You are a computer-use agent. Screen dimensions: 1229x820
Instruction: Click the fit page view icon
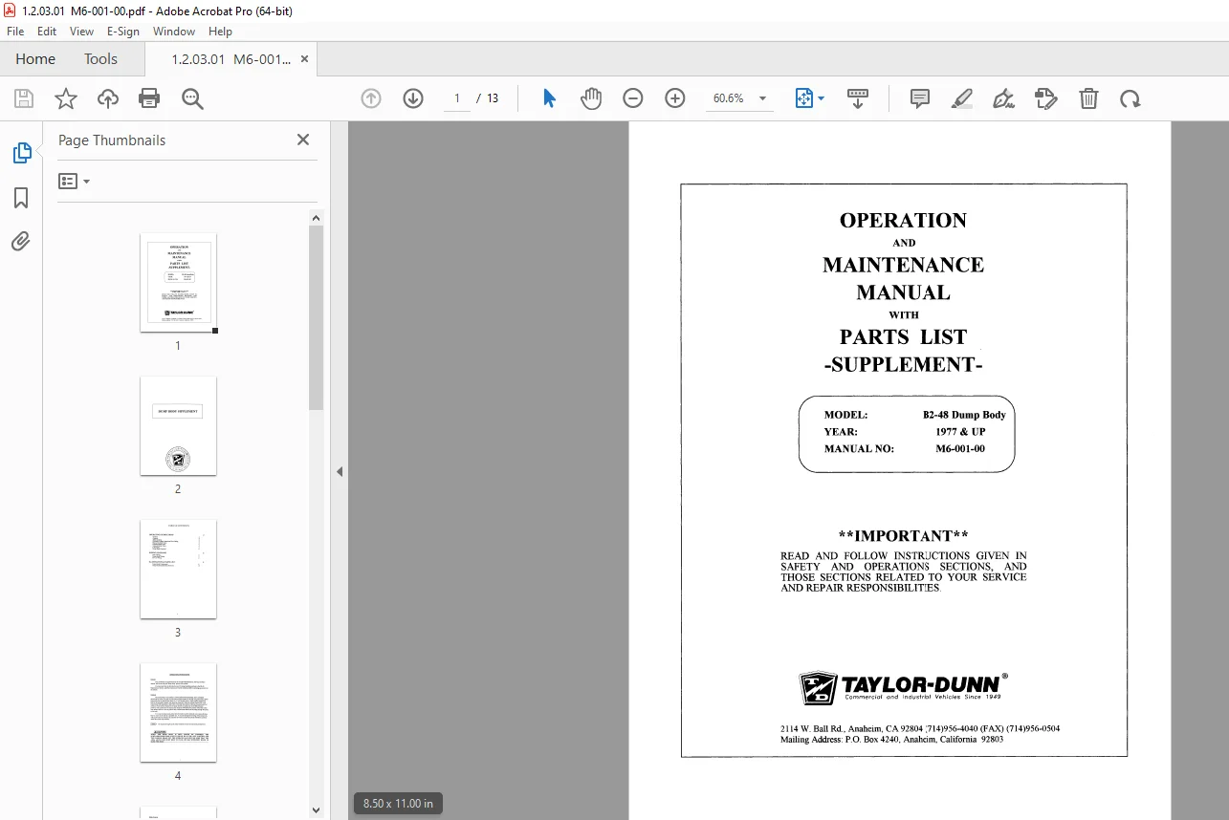(x=803, y=98)
